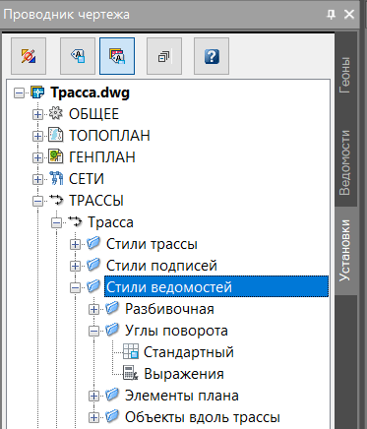Click the calculator icon next to Выражения
Screen dimensions: 367x429
131,373
